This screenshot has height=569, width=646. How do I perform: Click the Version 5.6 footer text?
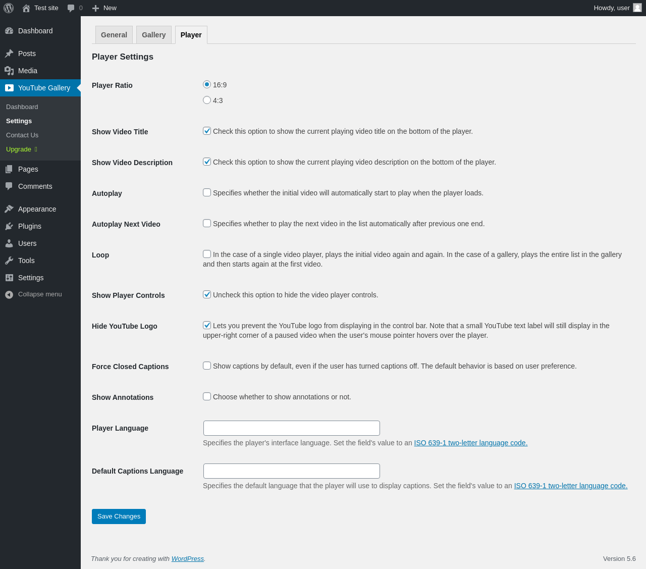click(619, 559)
